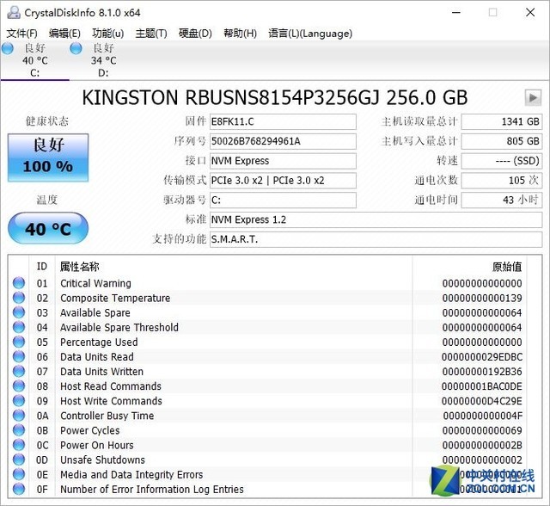
Task: Open the 文件(F) menu
Action: tap(21, 34)
